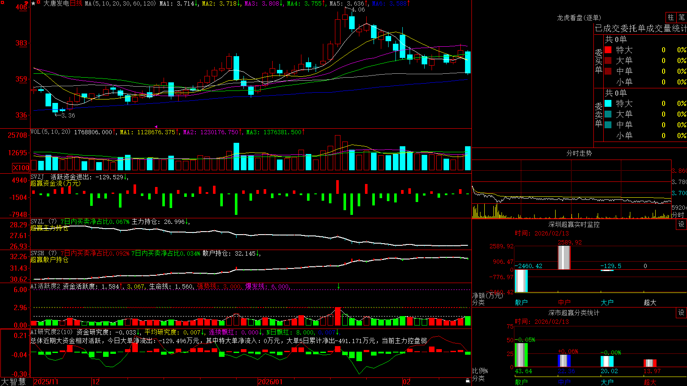Click the 12 month marker on time axis
Viewport: 687px width, 386px height.
pyautogui.click(x=96, y=382)
